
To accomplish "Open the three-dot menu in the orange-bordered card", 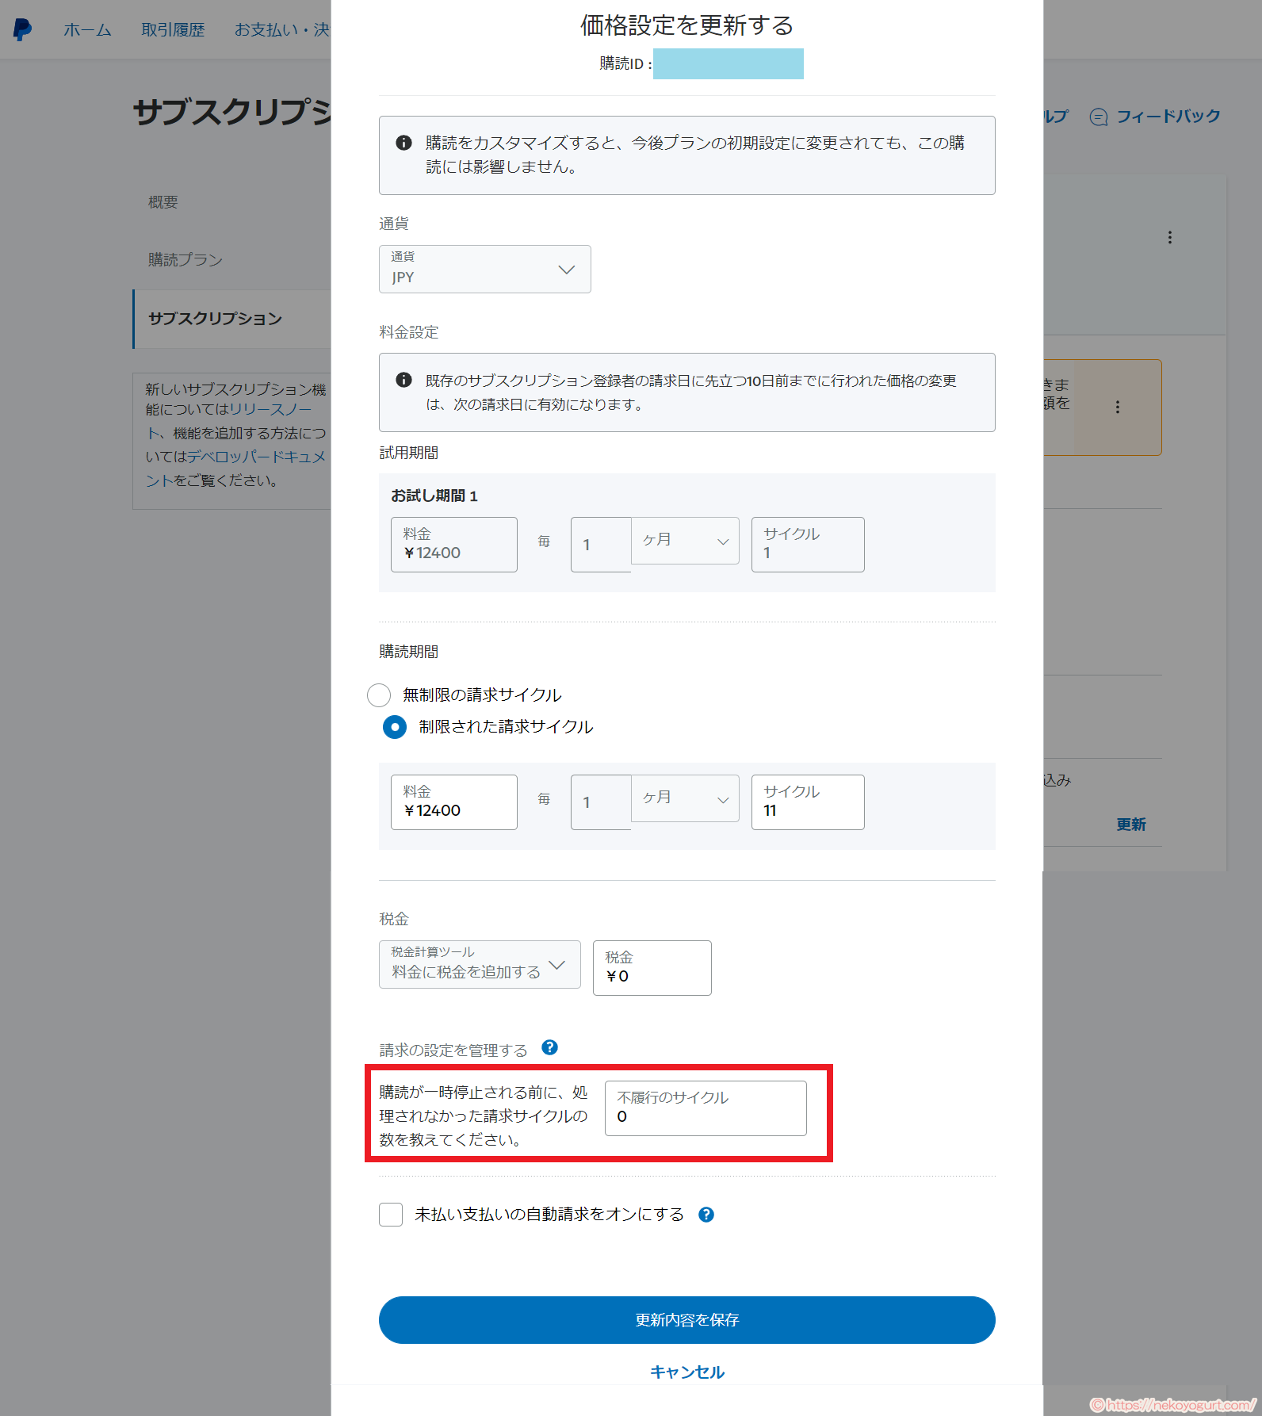I will coord(1117,407).
